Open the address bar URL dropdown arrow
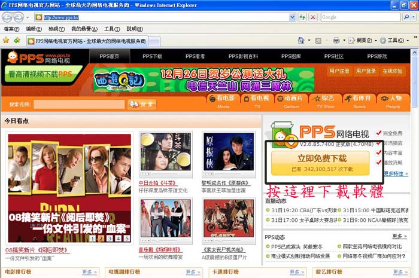This screenshot has width=419, height=278. coord(292,17)
